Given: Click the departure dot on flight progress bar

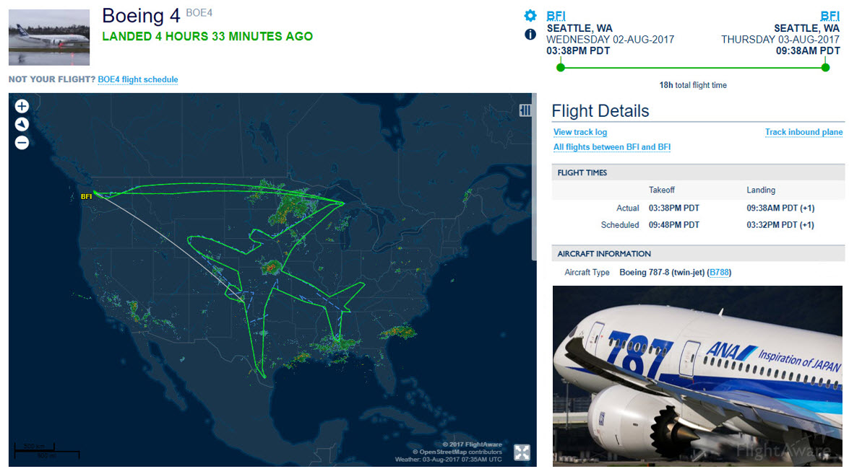Looking at the screenshot, I should (560, 67).
